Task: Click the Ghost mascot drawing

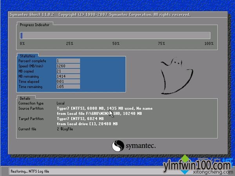Action: [177, 76]
